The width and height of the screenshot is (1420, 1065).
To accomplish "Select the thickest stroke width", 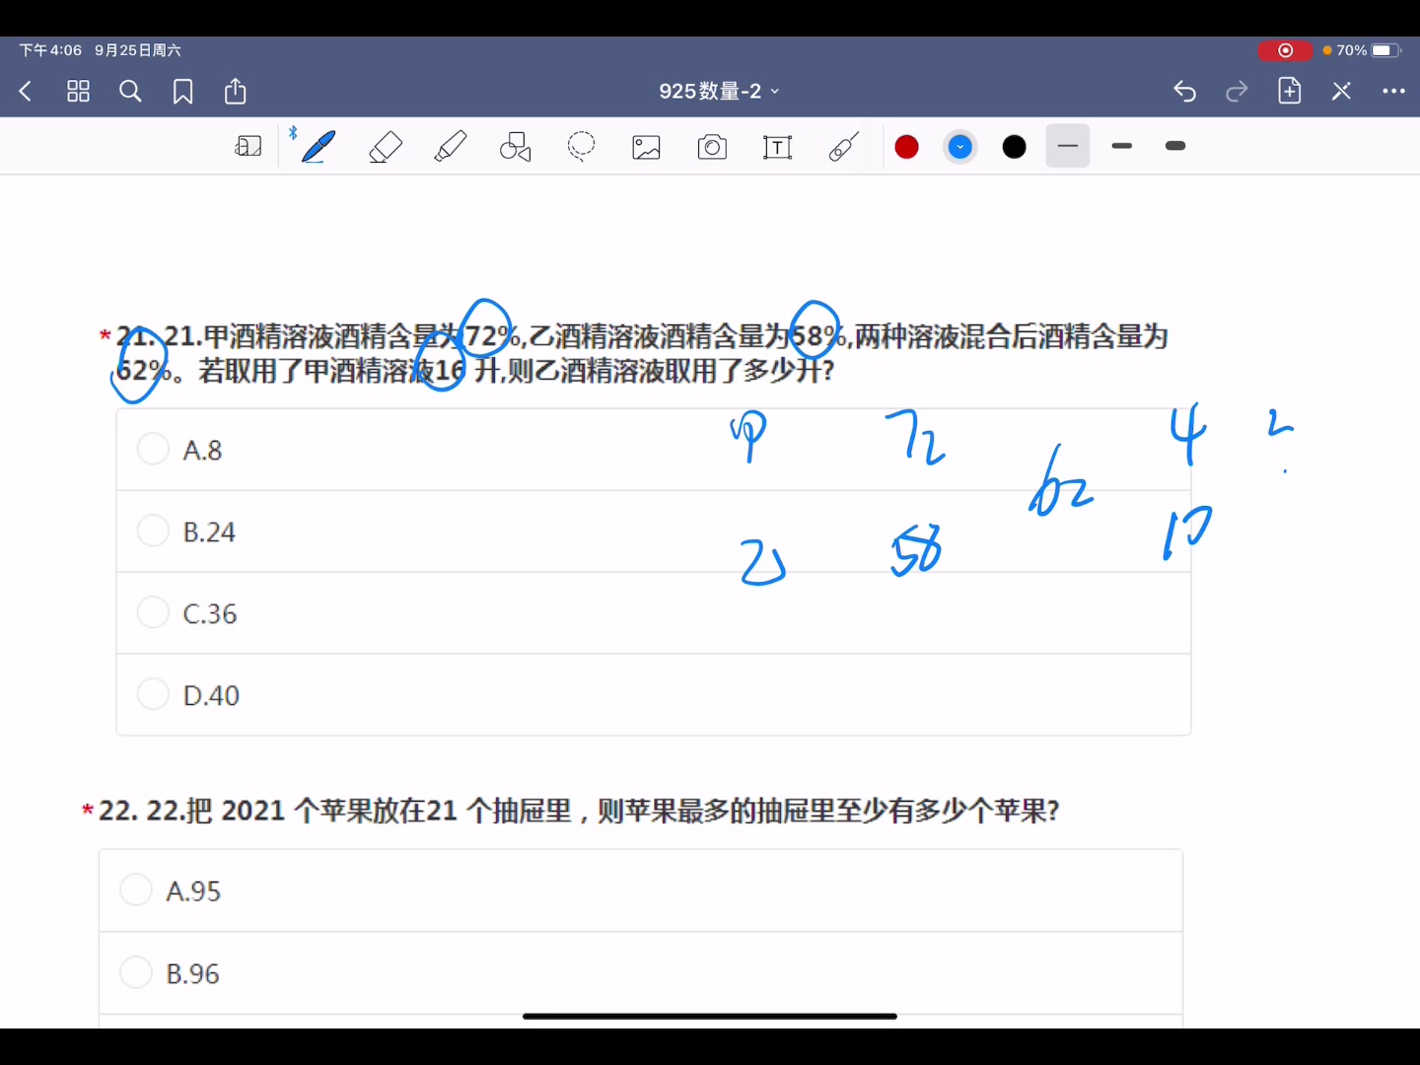I will click(x=1174, y=146).
